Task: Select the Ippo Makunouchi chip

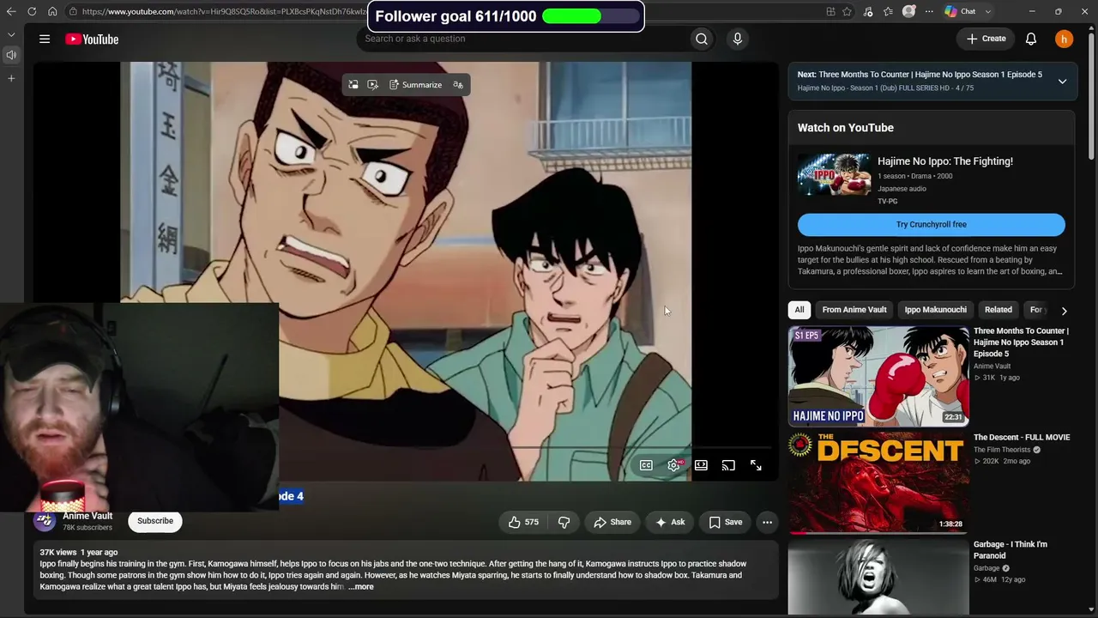Action: click(x=936, y=310)
